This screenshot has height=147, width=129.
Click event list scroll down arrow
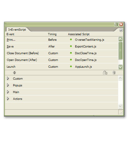[120, 67]
